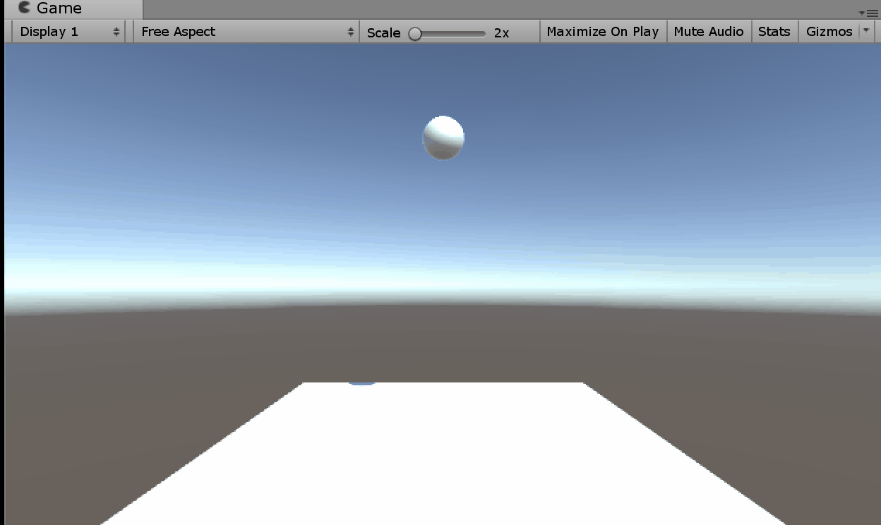Click the blue object behind the plane
Image resolution: width=881 pixels, height=525 pixels.
362,382
